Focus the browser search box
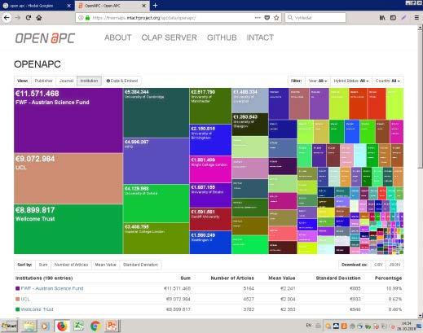This screenshot has width=423, height=333. pyautogui.click(x=315, y=18)
